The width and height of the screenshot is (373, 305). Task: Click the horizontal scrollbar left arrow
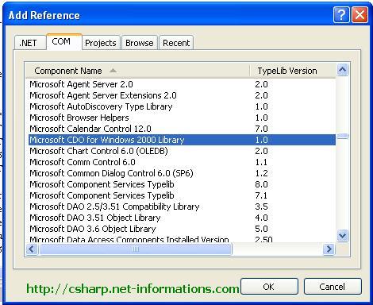coord(32,249)
